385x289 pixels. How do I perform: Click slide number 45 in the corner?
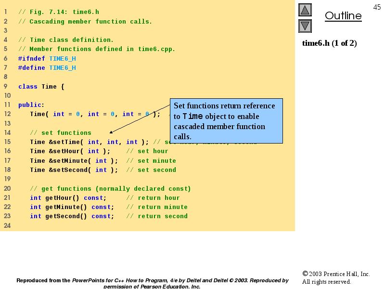pos(377,6)
